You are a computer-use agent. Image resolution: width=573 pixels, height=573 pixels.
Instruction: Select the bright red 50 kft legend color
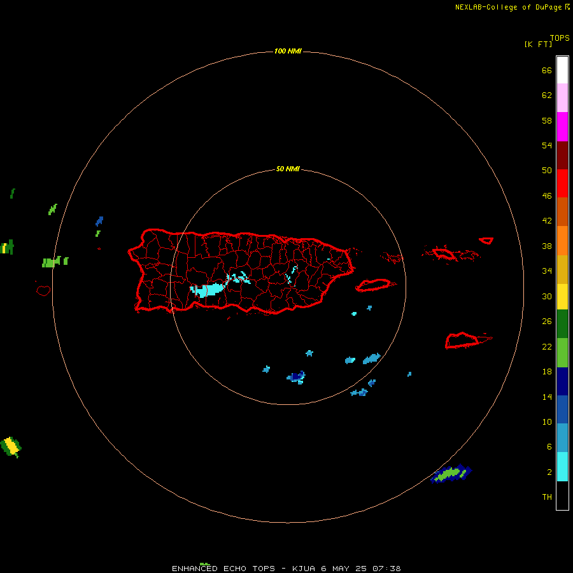(562, 183)
